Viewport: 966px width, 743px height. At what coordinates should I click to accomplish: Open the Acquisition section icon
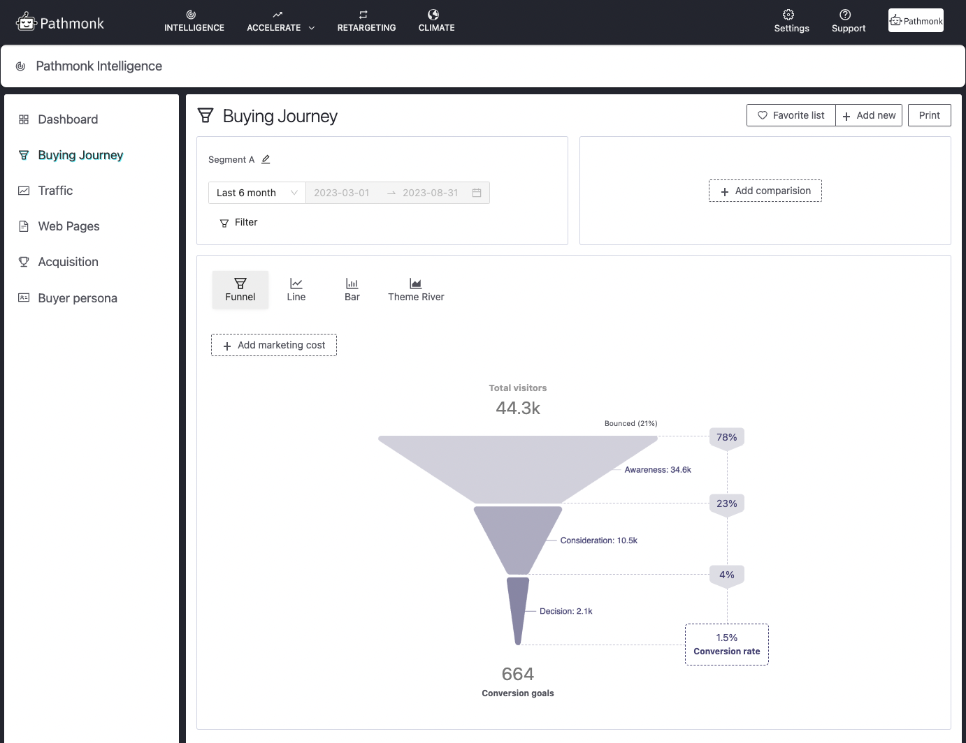pos(24,261)
